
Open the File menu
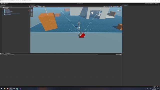[x=1, y=2]
